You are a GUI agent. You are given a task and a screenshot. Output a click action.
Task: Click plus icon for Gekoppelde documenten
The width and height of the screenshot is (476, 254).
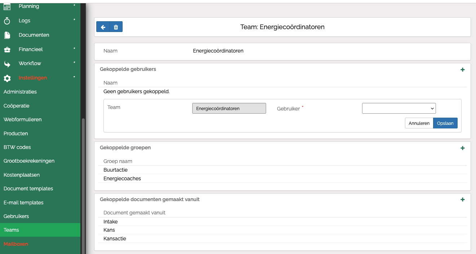tap(463, 199)
